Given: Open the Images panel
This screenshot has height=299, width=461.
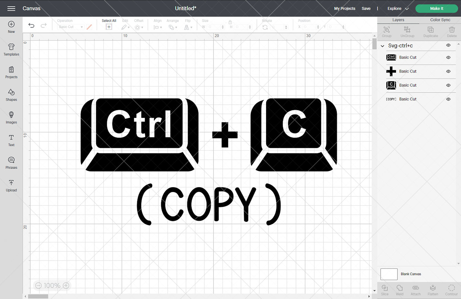Looking at the screenshot, I should pyautogui.click(x=11, y=118).
